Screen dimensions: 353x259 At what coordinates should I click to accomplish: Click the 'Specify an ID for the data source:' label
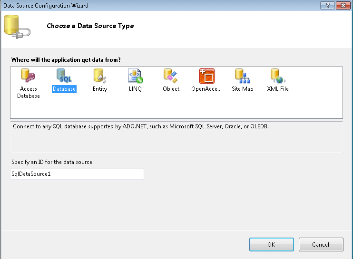point(52,162)
